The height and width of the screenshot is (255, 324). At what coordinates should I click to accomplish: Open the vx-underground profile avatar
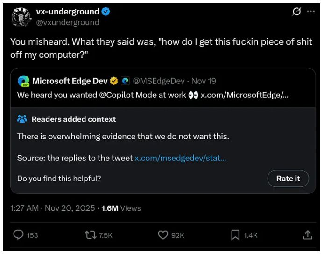[x=20, y=17]
